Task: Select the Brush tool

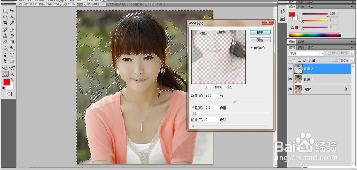Action: 12,30
